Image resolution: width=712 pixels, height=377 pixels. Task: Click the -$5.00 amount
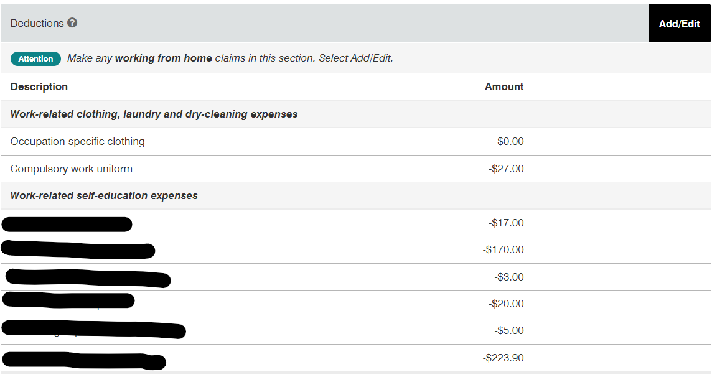[x=509, y=330]
